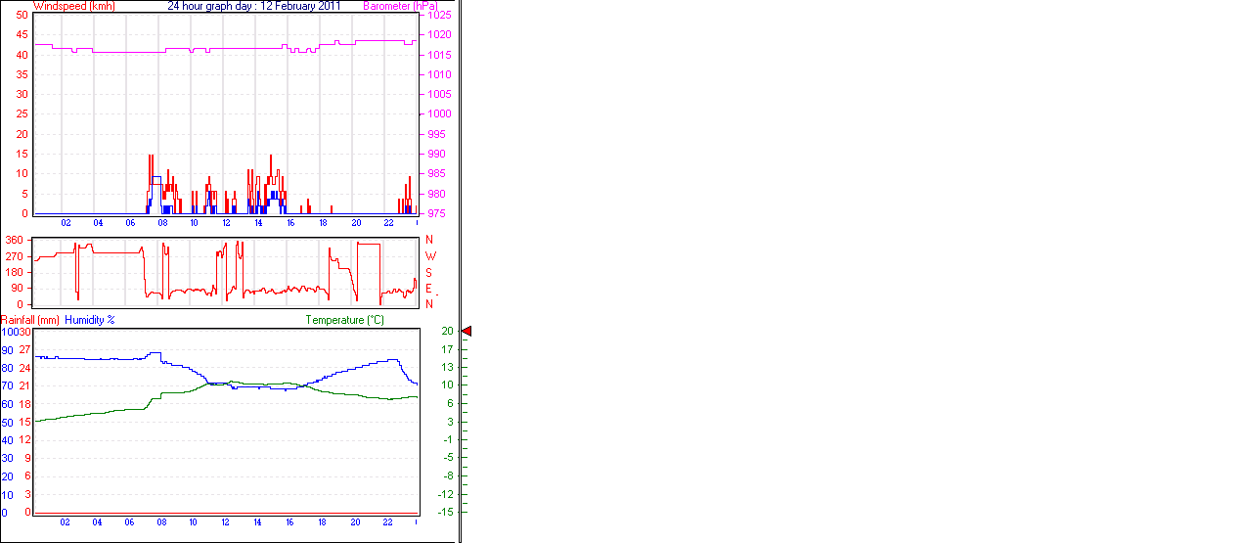Click the 20 value on temperature scale
1244x543 pixels.
pyautogui.click(x=447, y=332)
